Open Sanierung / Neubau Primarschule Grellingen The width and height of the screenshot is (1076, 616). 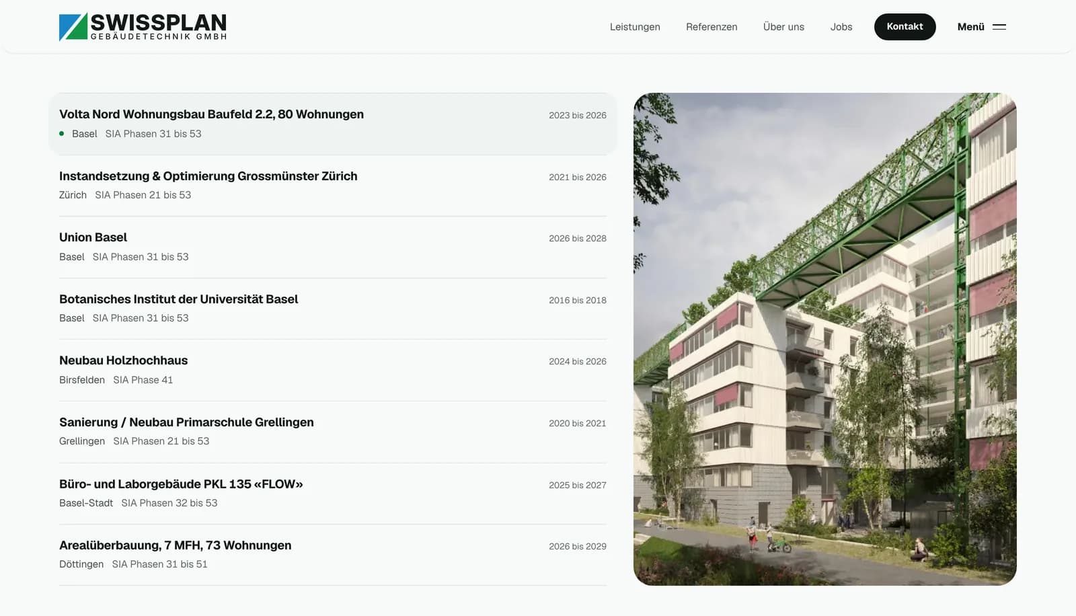click(x=333, y=432)
